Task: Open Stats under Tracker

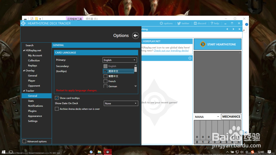Action: (31, 101)
